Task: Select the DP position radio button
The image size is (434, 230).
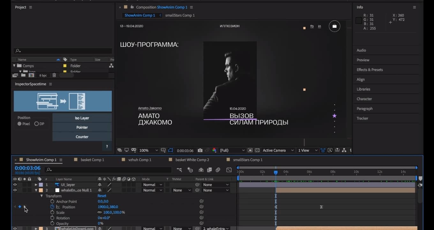Action: 36,124
